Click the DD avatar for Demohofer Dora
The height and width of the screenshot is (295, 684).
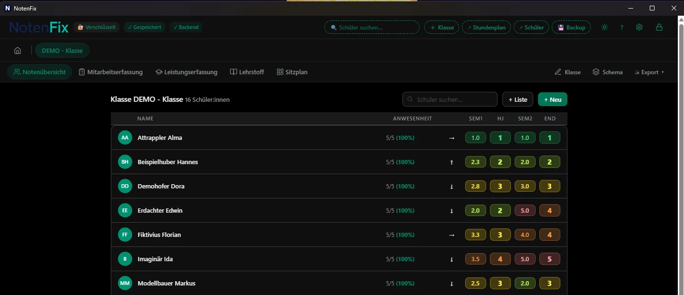(x=125, y=186)
